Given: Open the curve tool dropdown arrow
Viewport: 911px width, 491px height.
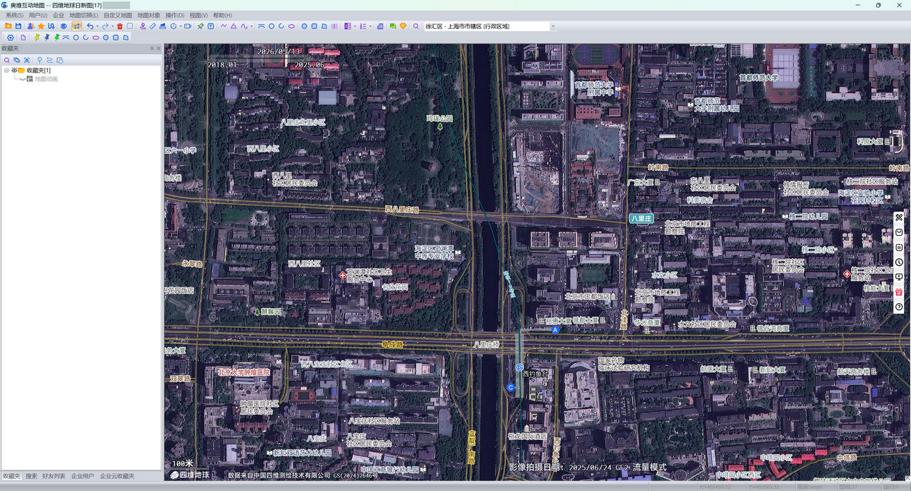Looking at the screenshot, I should (251, 26).
